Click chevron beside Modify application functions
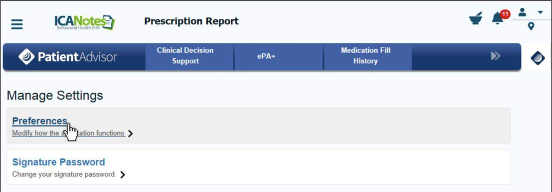 click(131, 134)
